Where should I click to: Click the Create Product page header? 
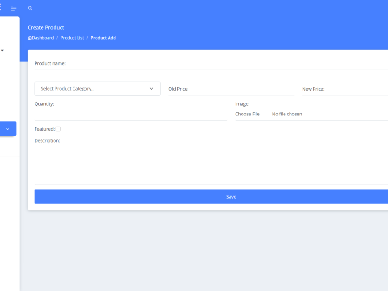tap(45, 27)
